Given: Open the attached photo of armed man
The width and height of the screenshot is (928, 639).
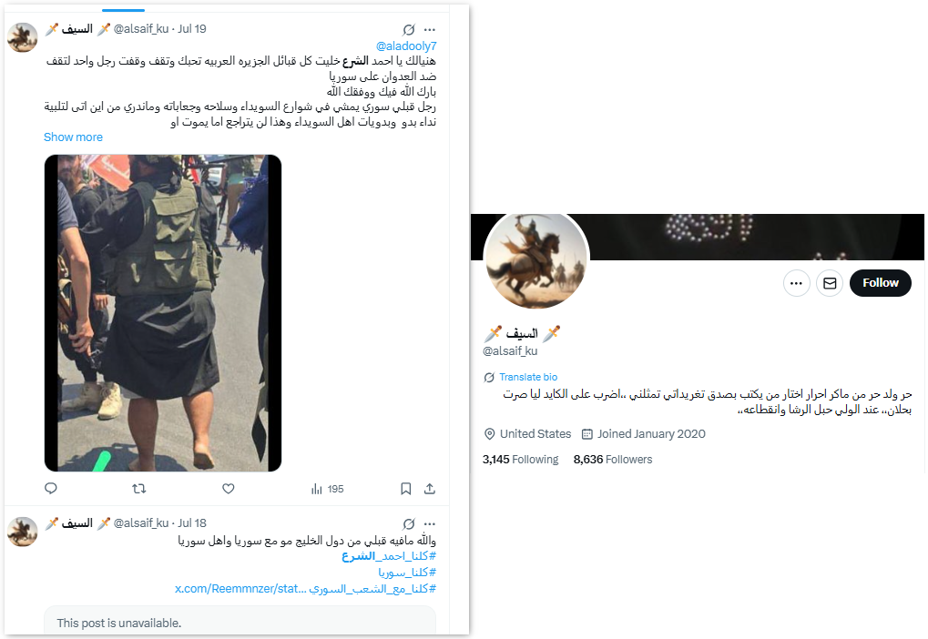Looking at the screenshot, I should pyautogui.click(x=163, y=313).
